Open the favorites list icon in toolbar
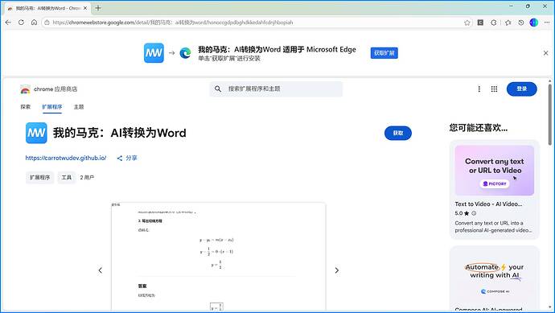This screenshot has width=555, height=313. coord(508,23)
